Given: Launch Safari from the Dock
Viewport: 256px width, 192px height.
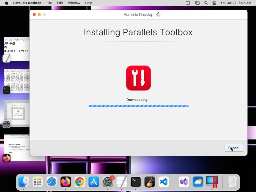Looking at the screenshot, I should (x=52, y=182).
